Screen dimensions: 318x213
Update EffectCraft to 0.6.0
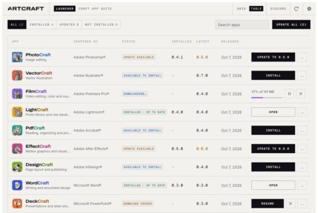(273, 149)
